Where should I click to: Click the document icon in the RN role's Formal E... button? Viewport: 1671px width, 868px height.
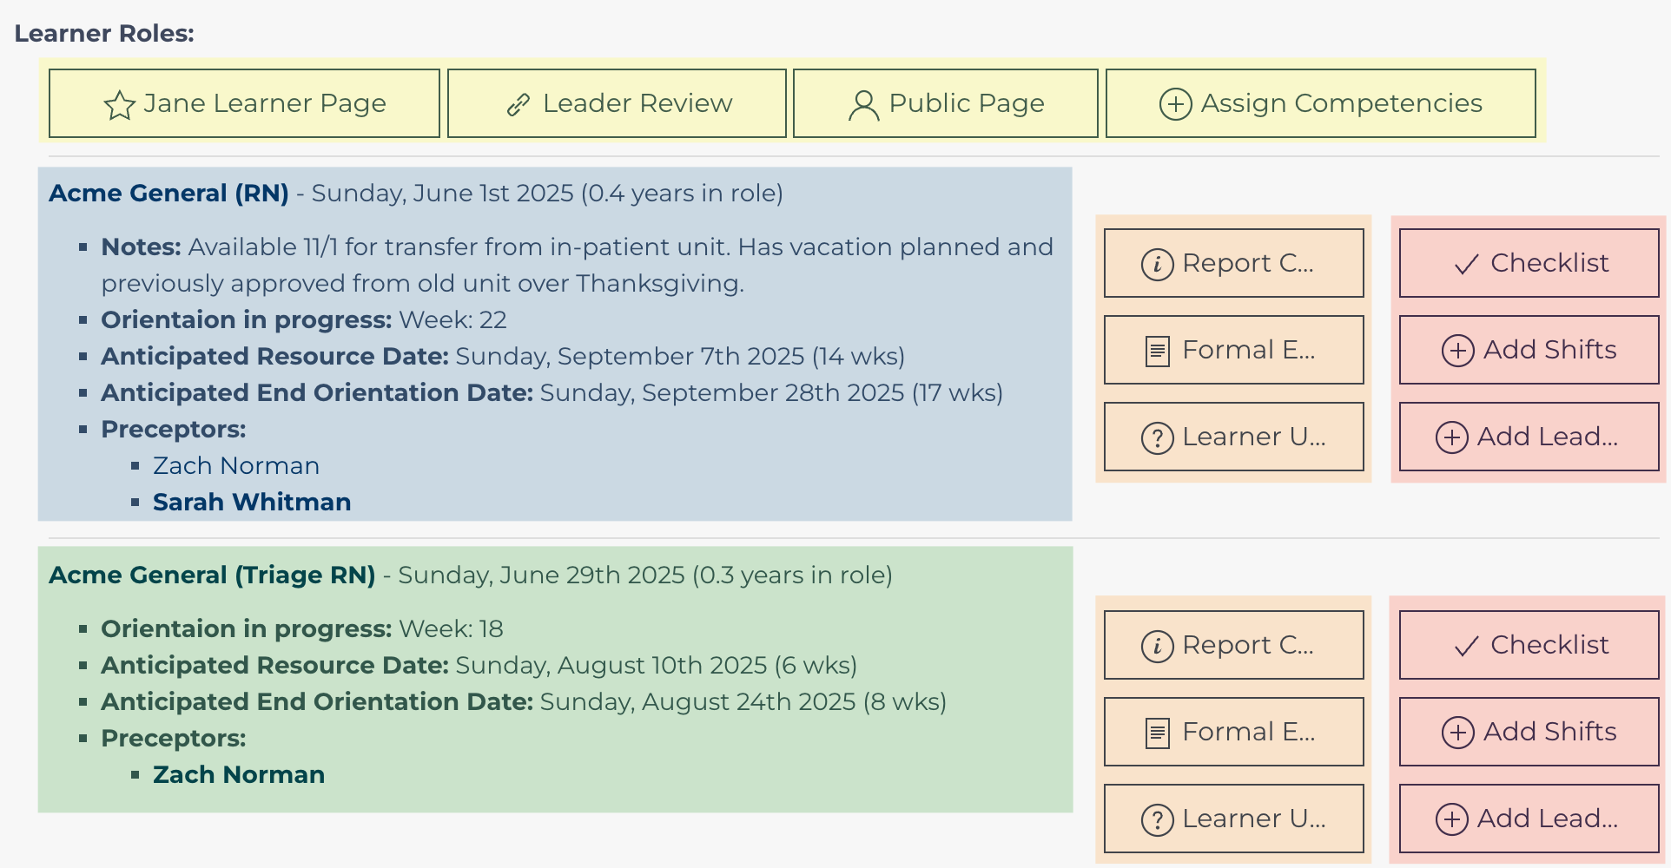point(1157,351)
